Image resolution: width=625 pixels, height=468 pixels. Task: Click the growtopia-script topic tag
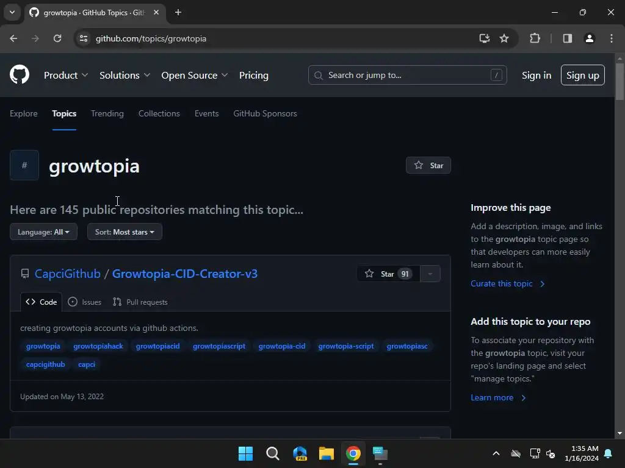[x=346, y=346]
